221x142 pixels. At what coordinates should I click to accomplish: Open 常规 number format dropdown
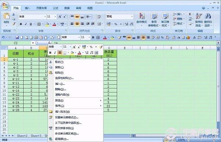click(x=132, y=17)
